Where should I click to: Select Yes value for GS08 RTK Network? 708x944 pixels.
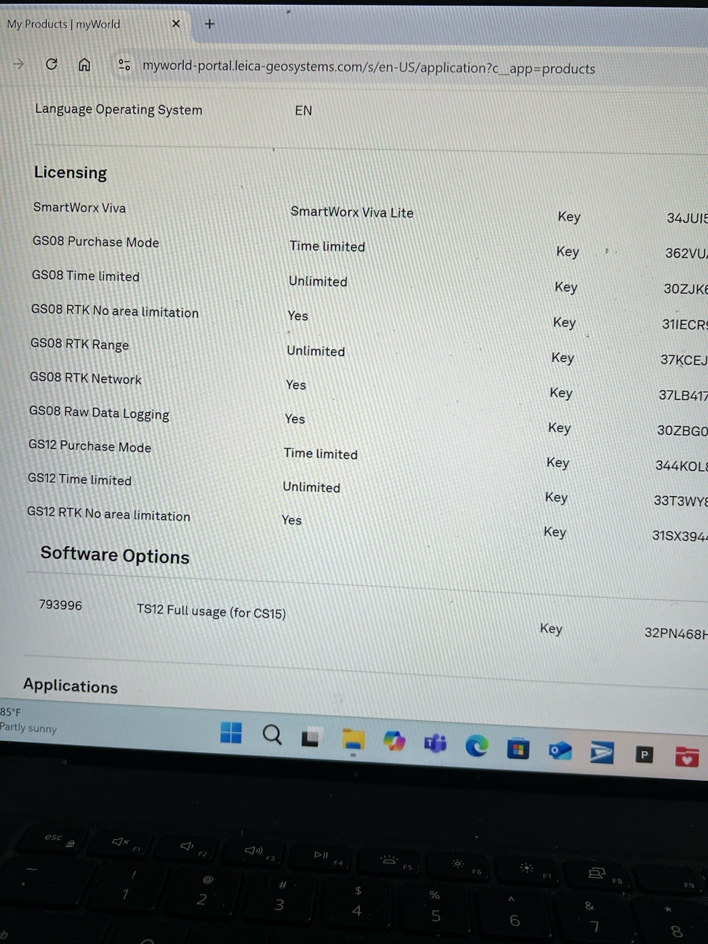point(296,385)
